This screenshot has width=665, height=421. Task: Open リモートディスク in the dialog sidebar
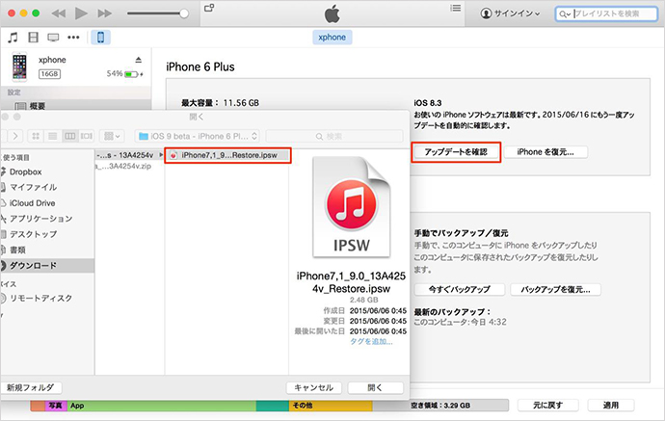click(x=40, y=299)
